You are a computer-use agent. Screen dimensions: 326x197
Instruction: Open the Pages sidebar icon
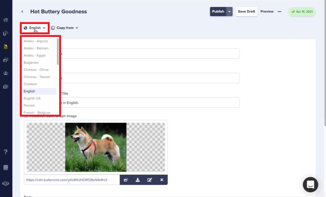tap(6, 46)
